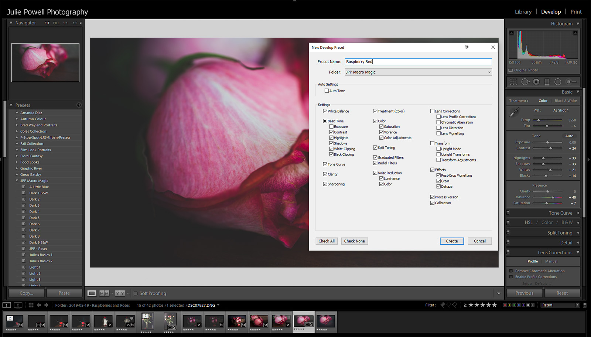Click the plus icon to add preset
Viewport: 591px width, 337px height.
pyautogui.click(x=79, y=105)
